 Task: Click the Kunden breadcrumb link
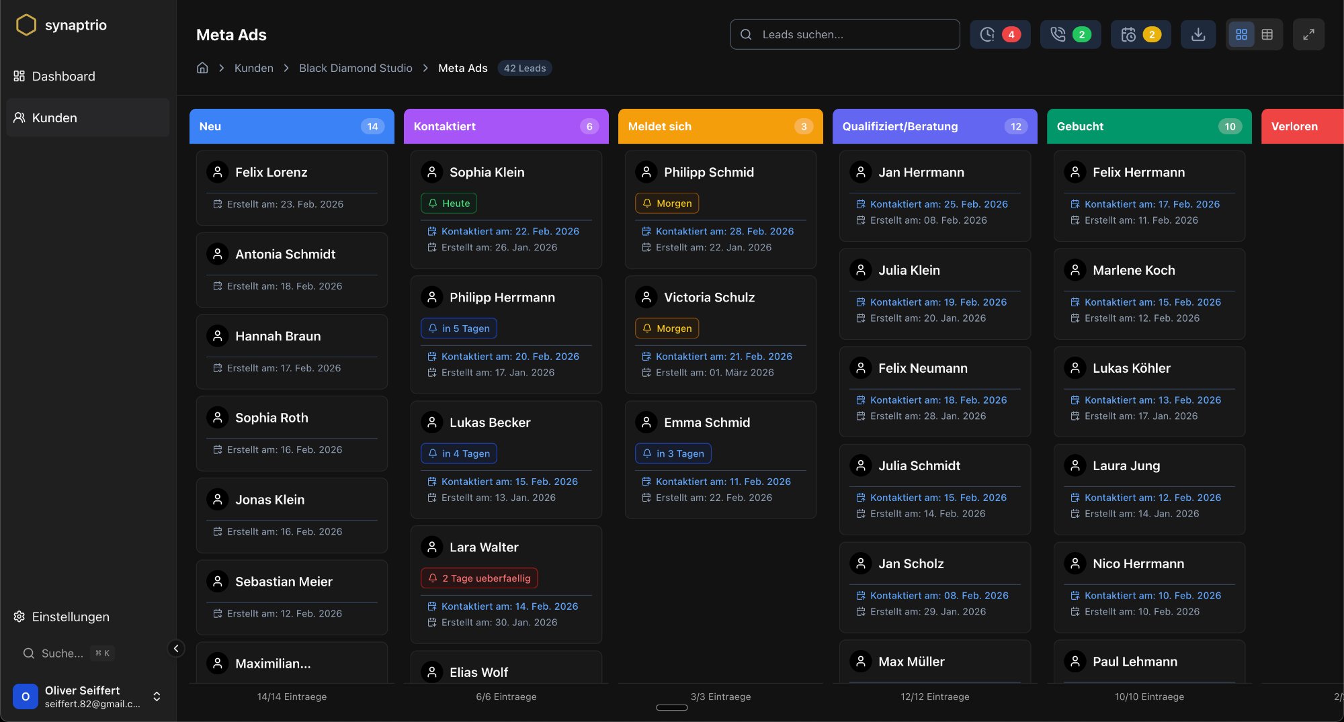click(253, 68)
